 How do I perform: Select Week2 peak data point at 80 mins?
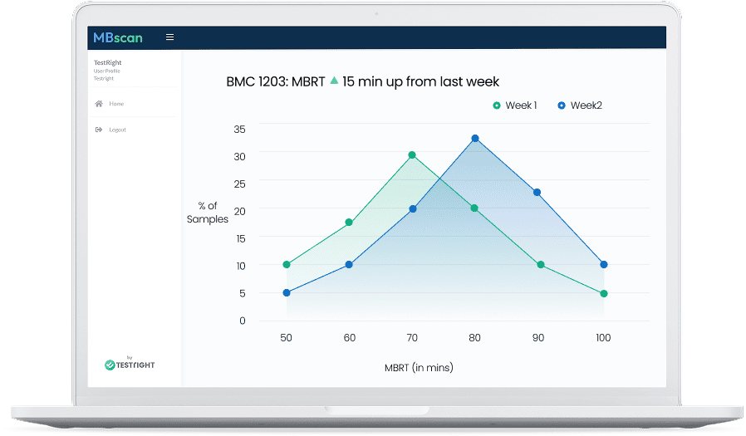475,139
